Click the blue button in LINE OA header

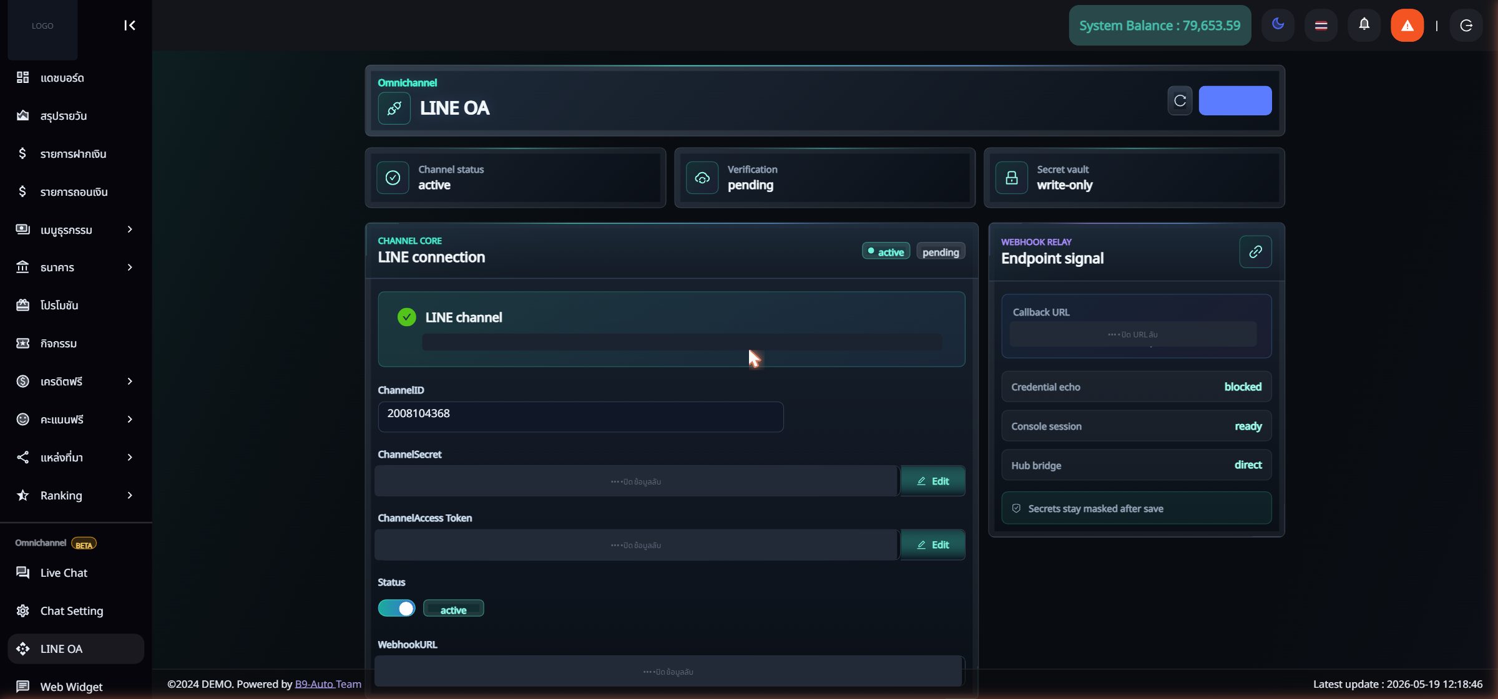[x=1235, y=100]
